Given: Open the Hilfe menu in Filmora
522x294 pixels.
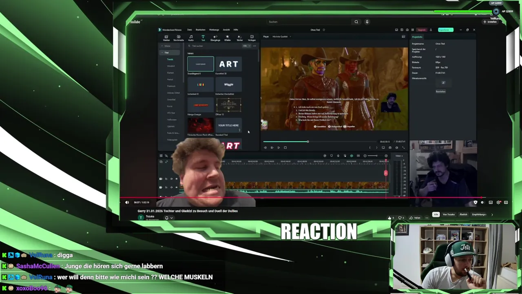Looking at the screenshot, I should (236, 30).
